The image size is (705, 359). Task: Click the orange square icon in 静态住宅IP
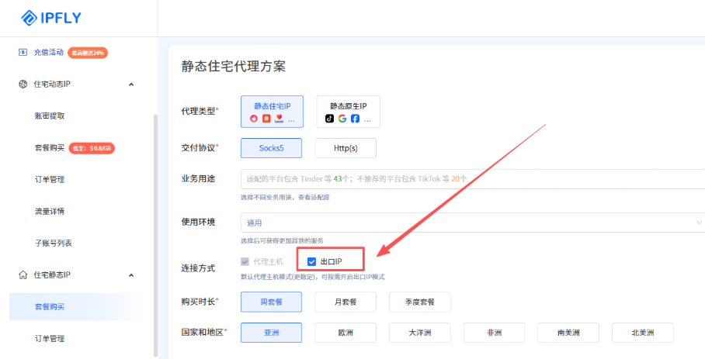[x=266, y=119]
